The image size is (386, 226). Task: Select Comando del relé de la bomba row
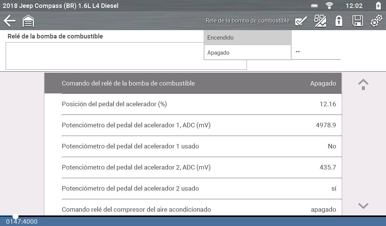tap(193, 83)
